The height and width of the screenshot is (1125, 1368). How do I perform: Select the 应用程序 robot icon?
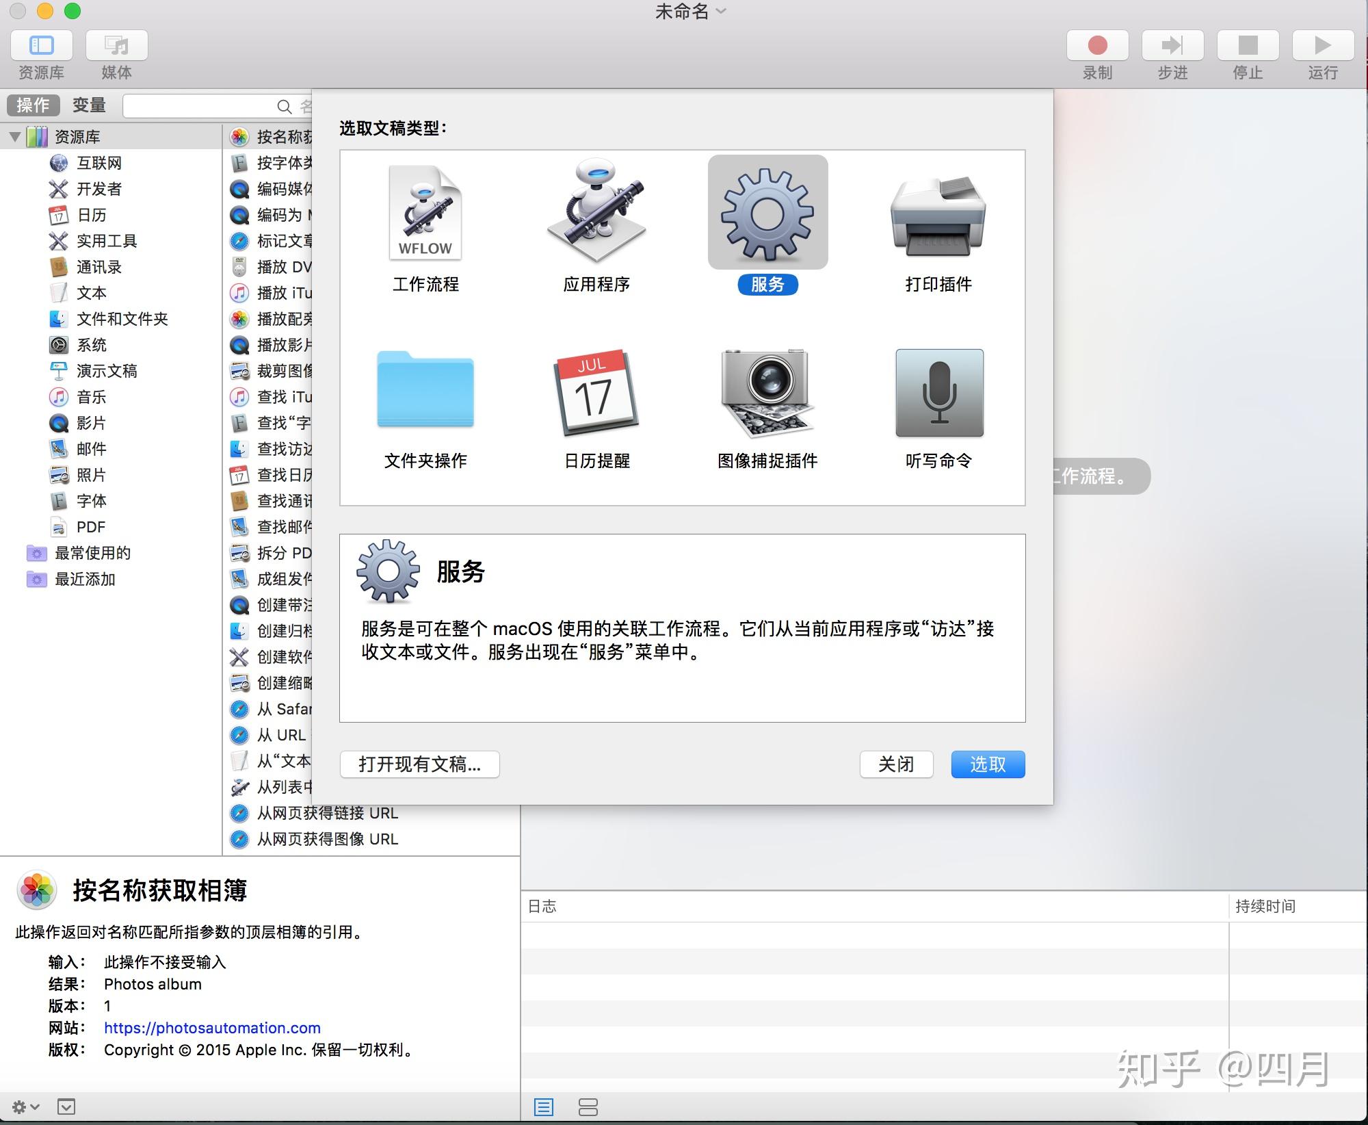pyautogui.click(x=596, y=214)
